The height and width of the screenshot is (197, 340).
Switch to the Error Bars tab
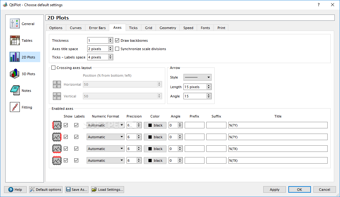[x=97, y=28]
